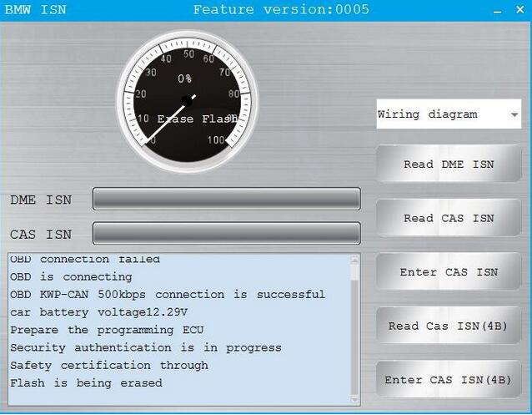Image resolution: width=532 pixels, height=415 pixels.
Task: Select the 'car battery voltage12.29V' line
Action: tap(98, 312)
